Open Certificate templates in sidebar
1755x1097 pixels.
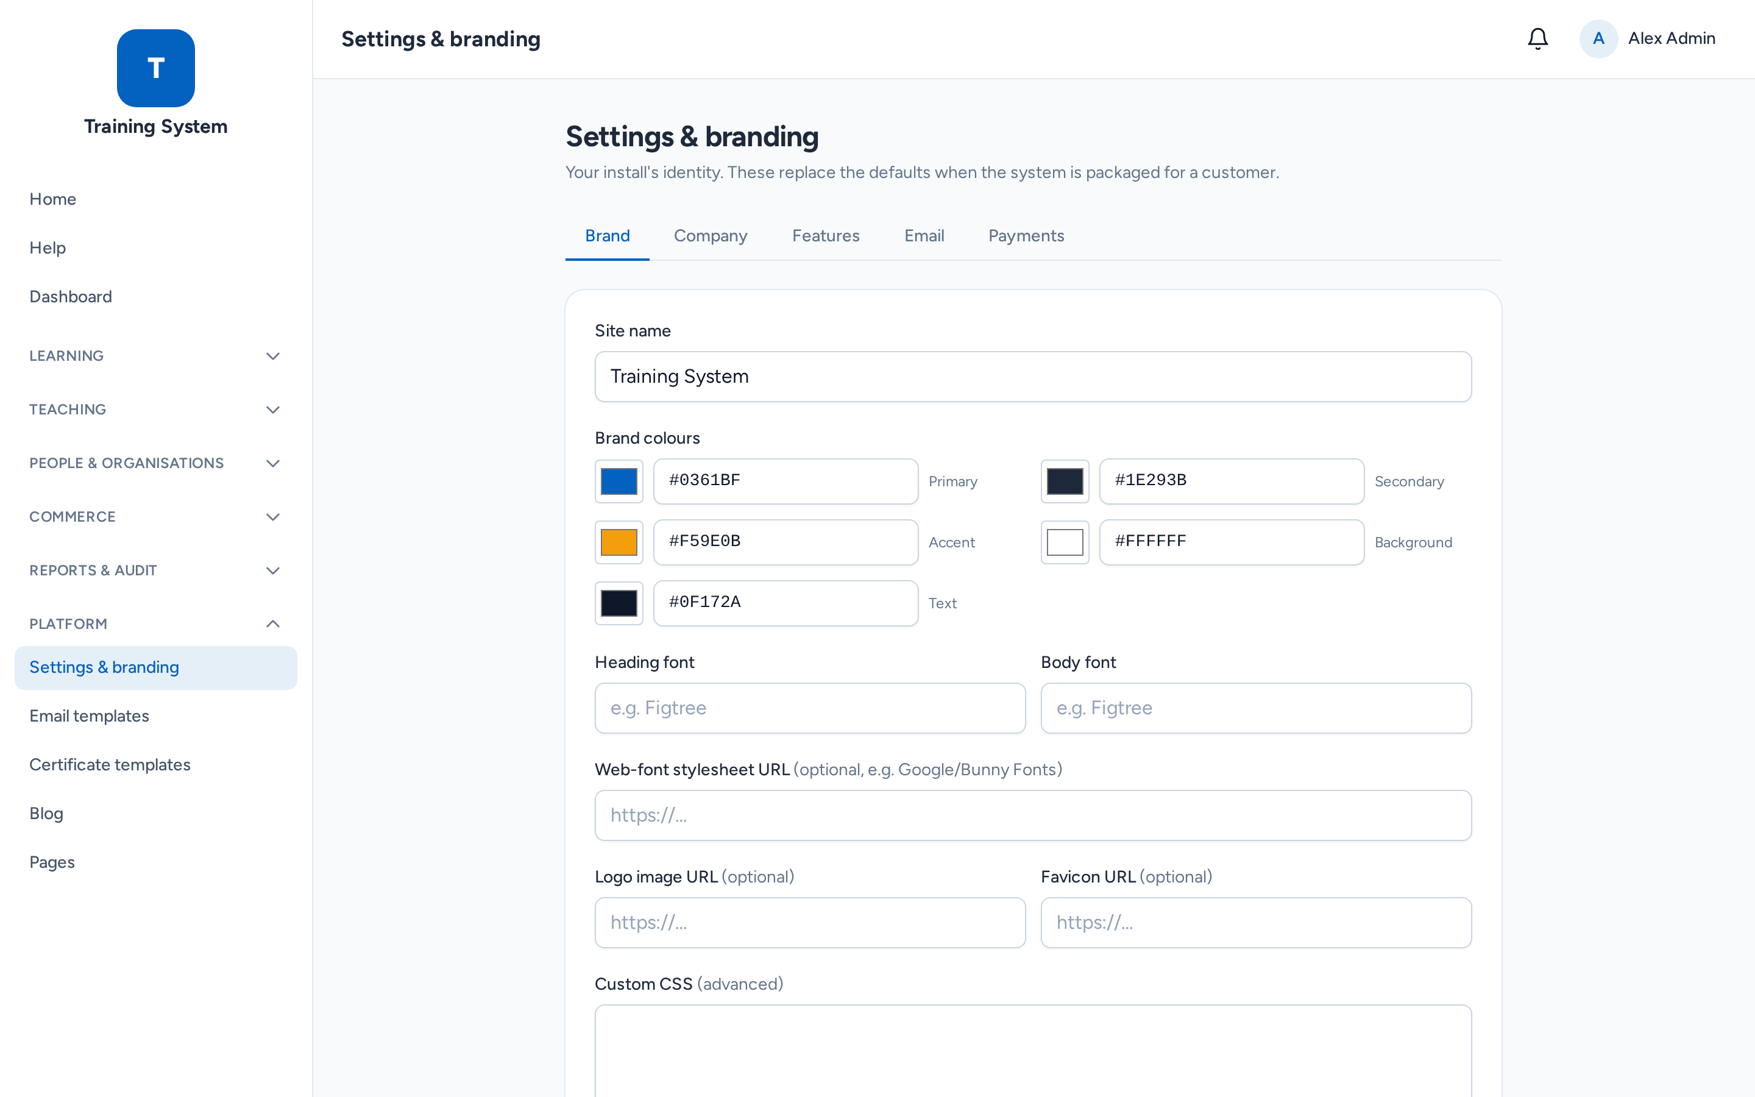156,765
